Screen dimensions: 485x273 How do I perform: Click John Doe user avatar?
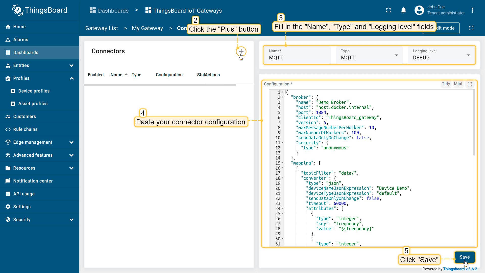point(419,10)
